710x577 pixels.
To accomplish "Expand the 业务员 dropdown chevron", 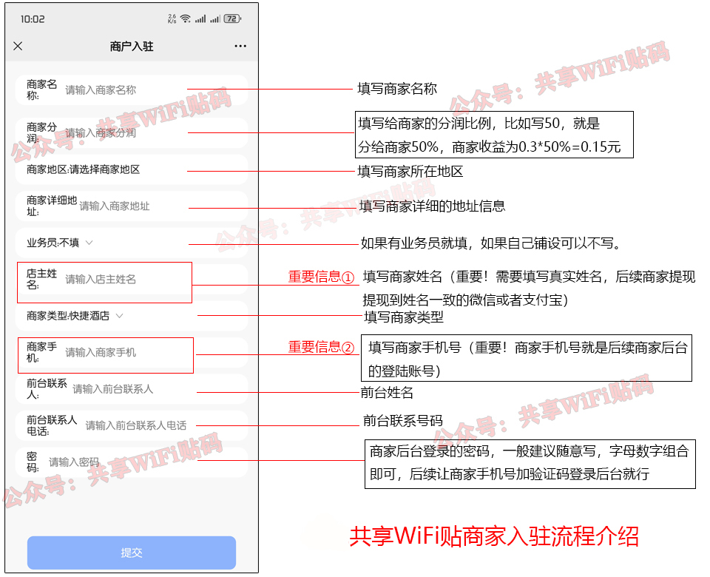I will tap(89, 243).
